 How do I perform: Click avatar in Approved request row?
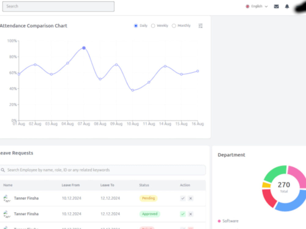[x=7, y=214]
